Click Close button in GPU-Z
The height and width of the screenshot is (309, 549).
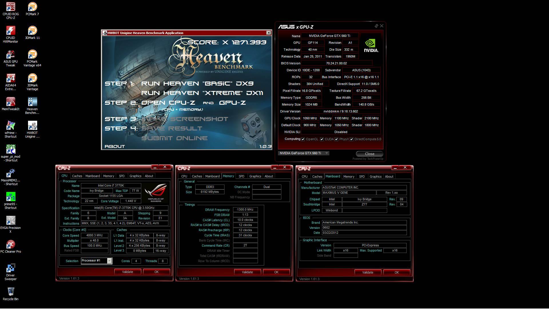(x=369, y=154)
